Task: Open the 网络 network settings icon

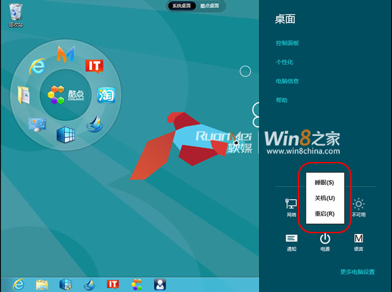Action: 291,204
